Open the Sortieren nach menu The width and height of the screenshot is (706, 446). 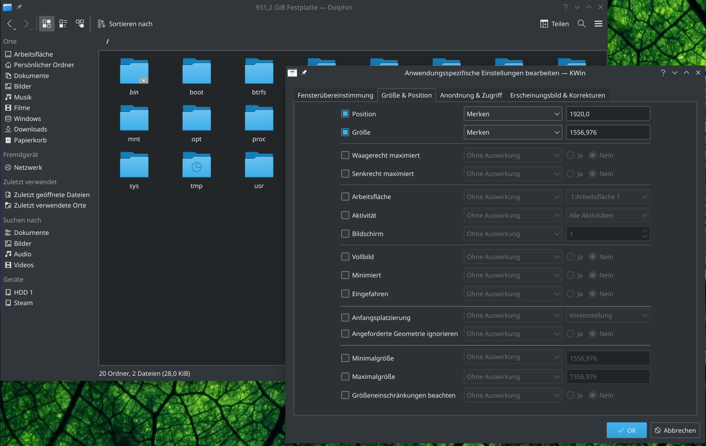point(125,24)
